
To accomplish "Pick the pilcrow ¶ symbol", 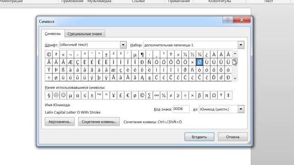I will point(142,54).
